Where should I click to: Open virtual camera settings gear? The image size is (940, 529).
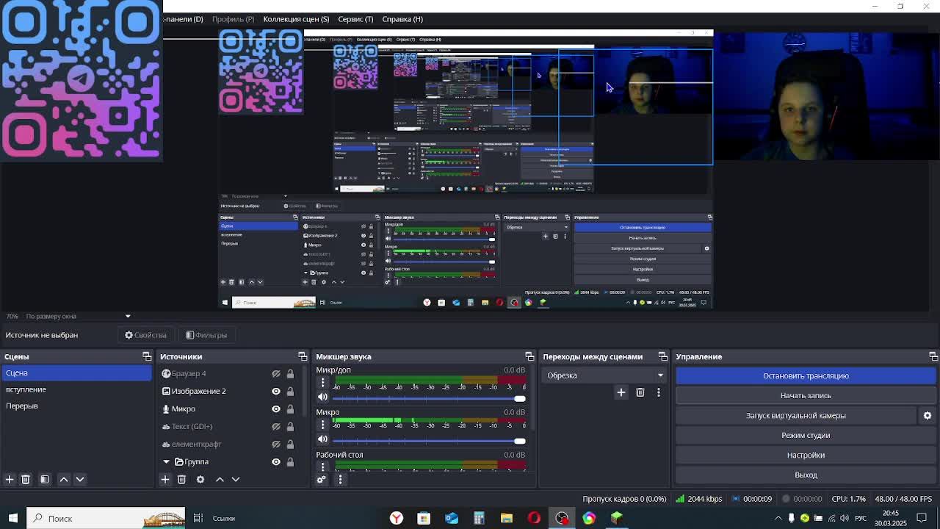pos(928,415)
